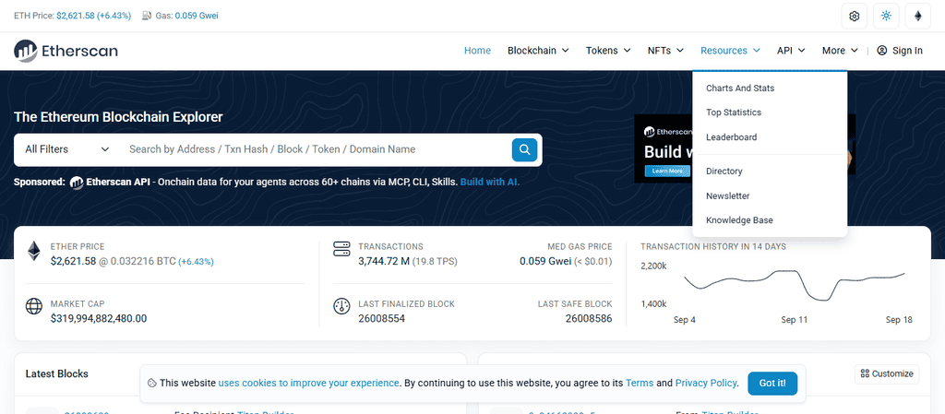Viewport: 945px width, 414px height.
Task: Click the Ether price diamond icon
Action: 33,252
